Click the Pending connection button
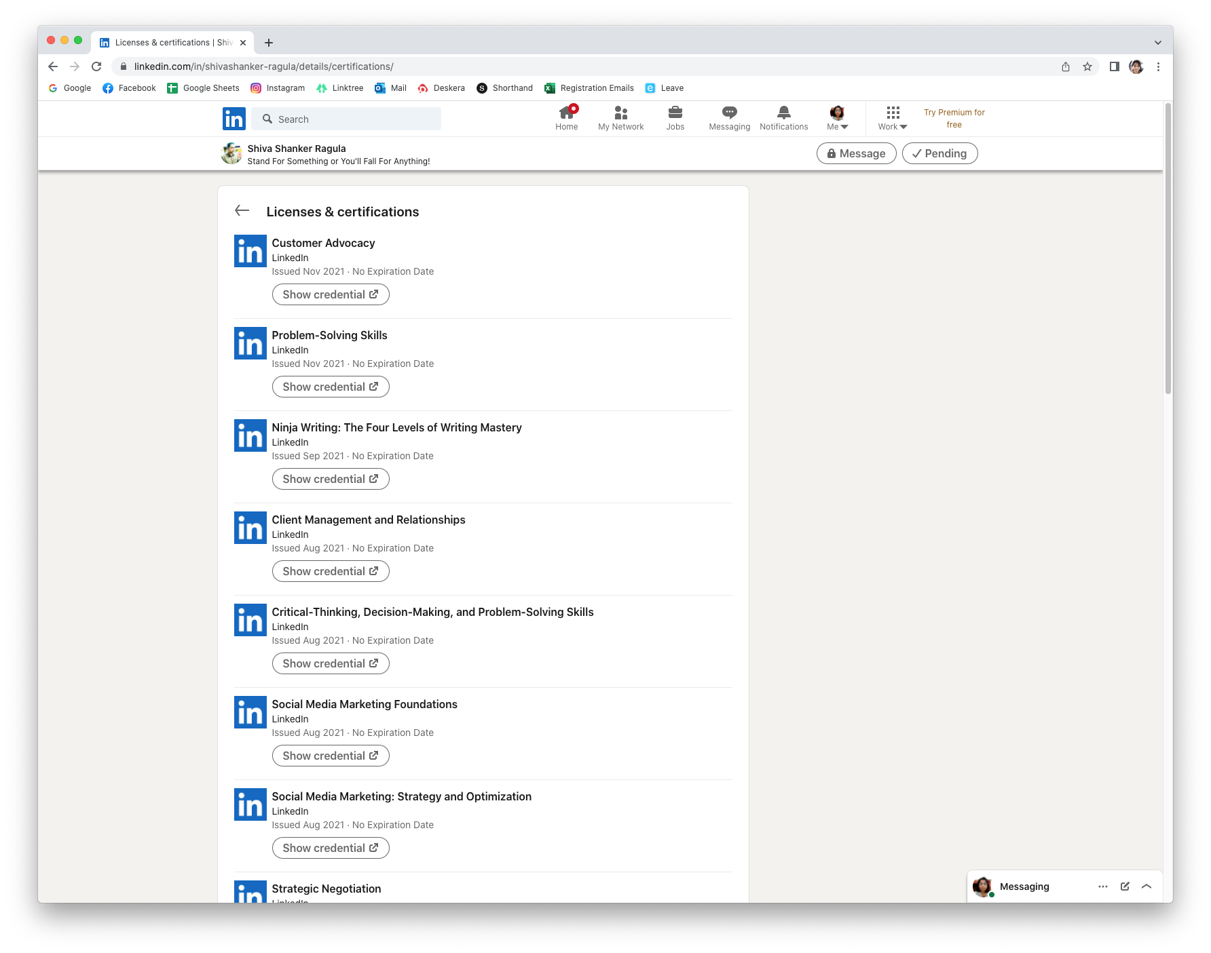1211x953 pixels. tap(939, 153)
